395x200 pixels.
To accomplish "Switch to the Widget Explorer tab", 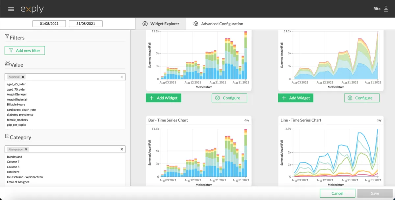I will [161, 24].
